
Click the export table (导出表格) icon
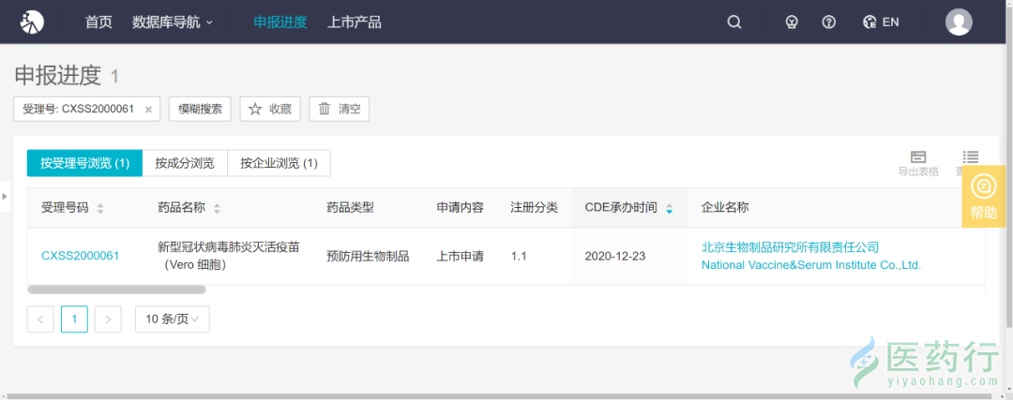[x=918, y=162]
